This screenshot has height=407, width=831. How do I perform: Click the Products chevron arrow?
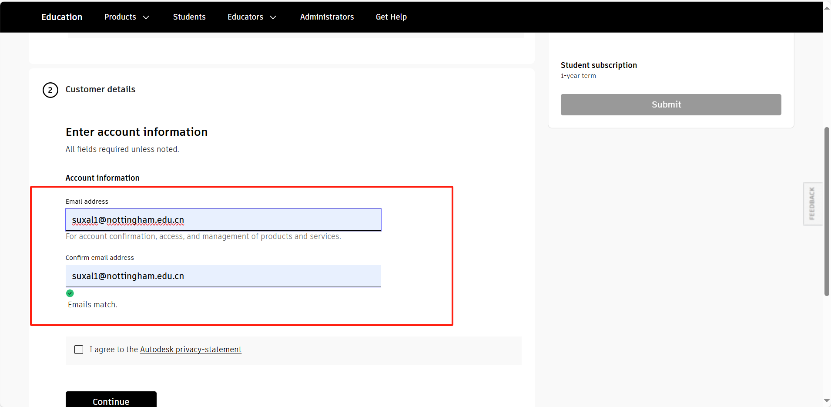coord(146,17)
